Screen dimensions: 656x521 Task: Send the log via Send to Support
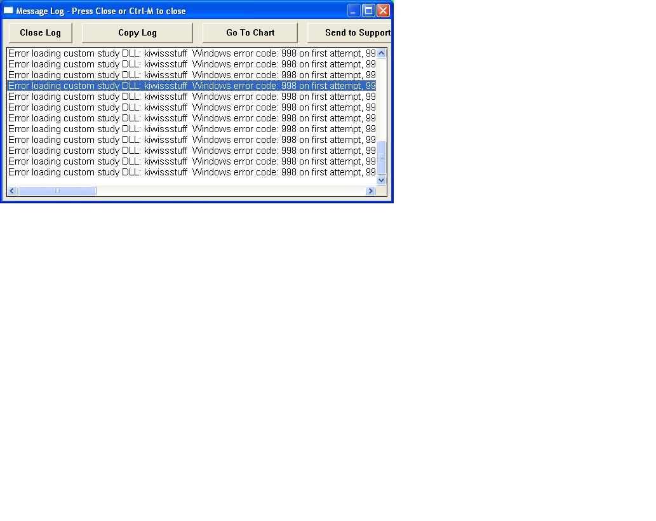pos(349,32)
